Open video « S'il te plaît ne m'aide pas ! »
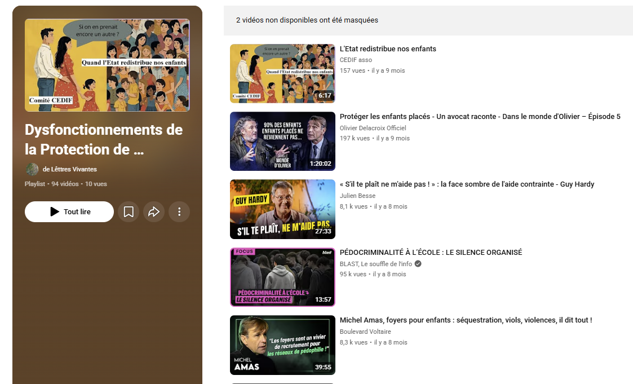Viewport: 633px width, 384px height. pos(467,184)
